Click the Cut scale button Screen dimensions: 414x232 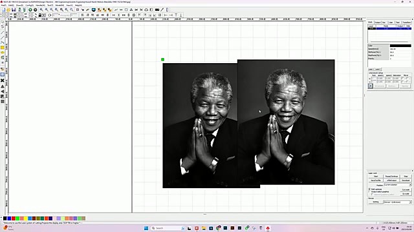pyautogui.click(x=406, y=189)
